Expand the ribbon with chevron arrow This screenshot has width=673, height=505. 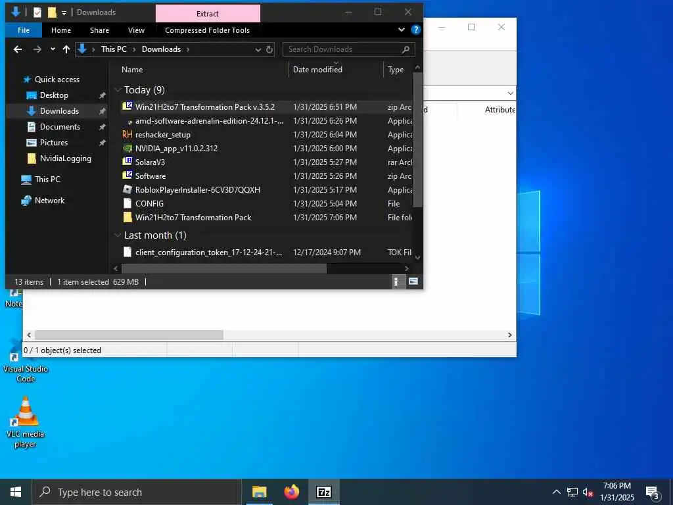pos(402,30)
